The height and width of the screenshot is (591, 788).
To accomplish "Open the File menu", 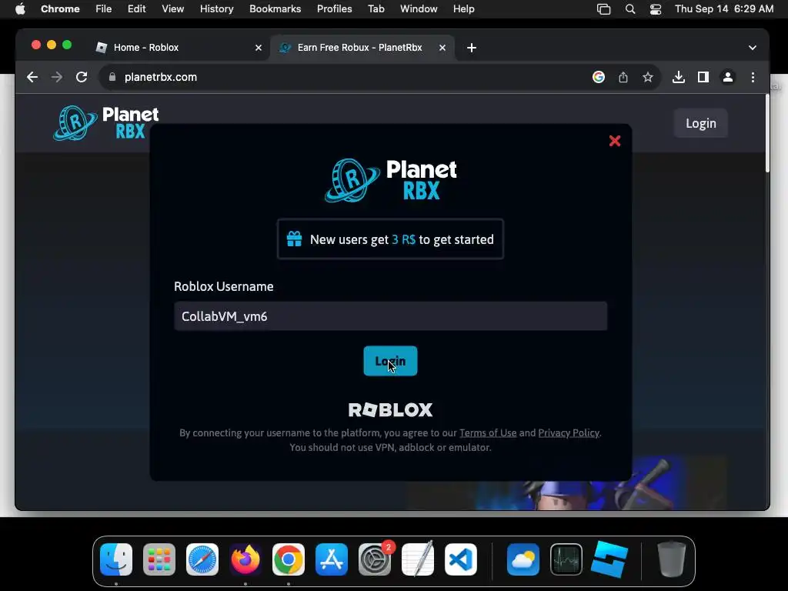I will coord(104,9).
